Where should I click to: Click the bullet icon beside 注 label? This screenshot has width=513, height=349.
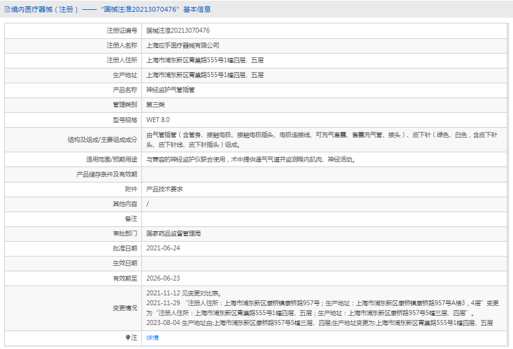coord(128,337)
